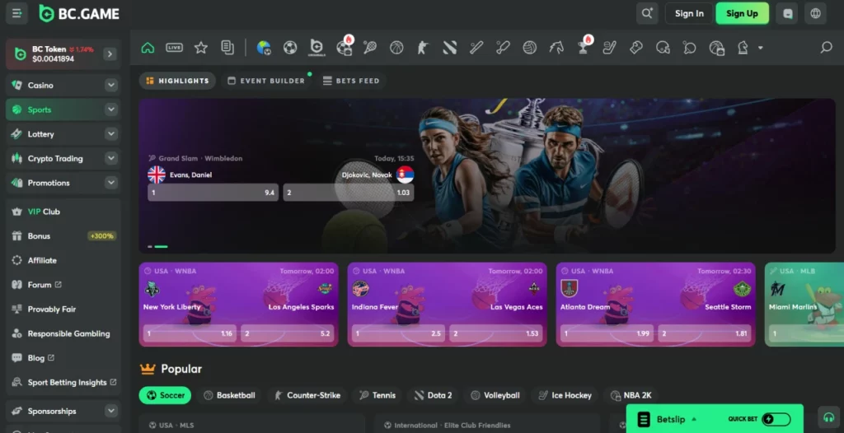Screen dimensions: 844x433
Task: Select the table tennis paddle icon
Action: tap(690, 48)
